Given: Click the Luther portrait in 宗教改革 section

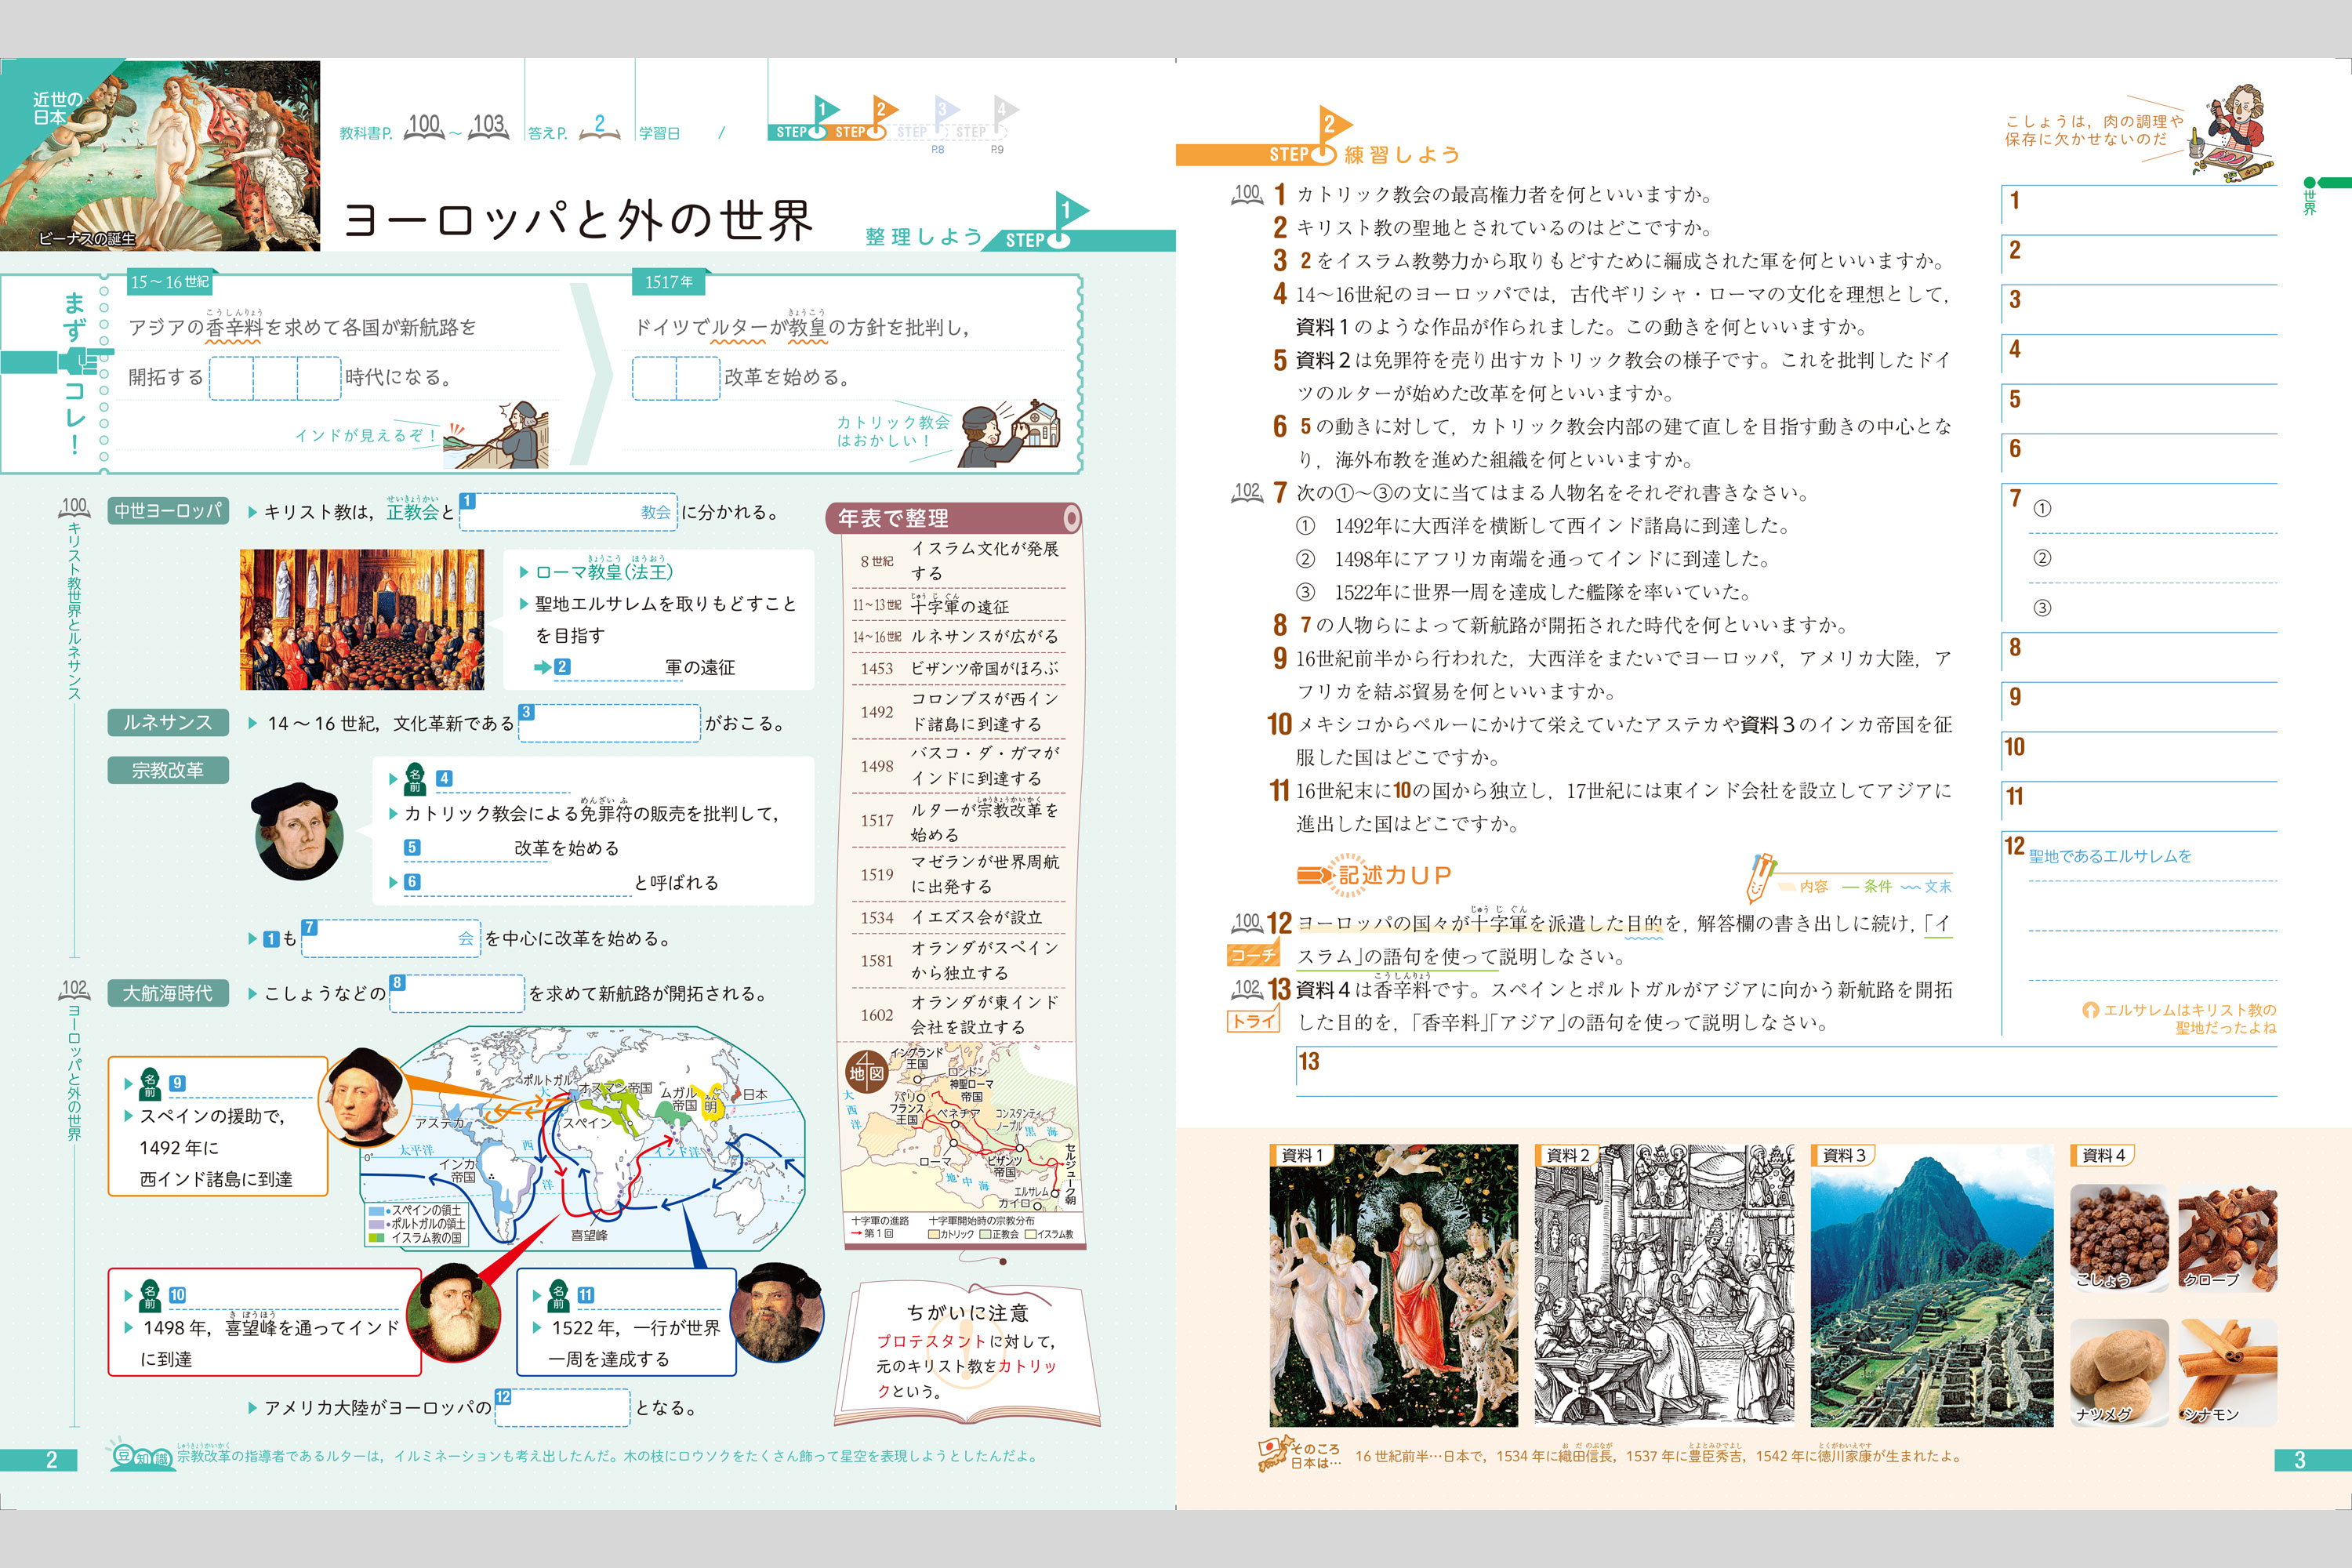Looking at the screenshot, I should click(x=297, y=831).
